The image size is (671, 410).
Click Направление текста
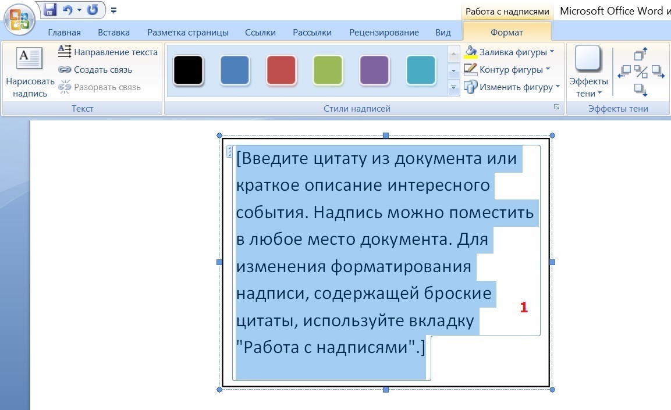[x=108, y=52]
